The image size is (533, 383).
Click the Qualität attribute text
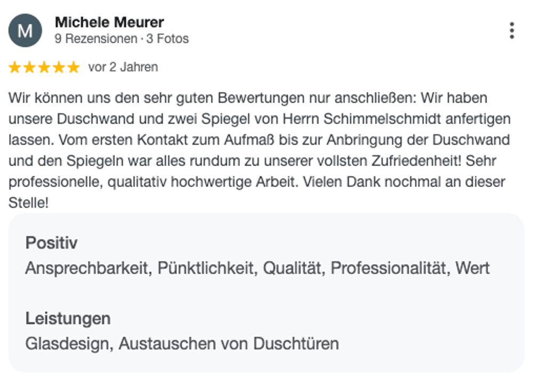292,268
